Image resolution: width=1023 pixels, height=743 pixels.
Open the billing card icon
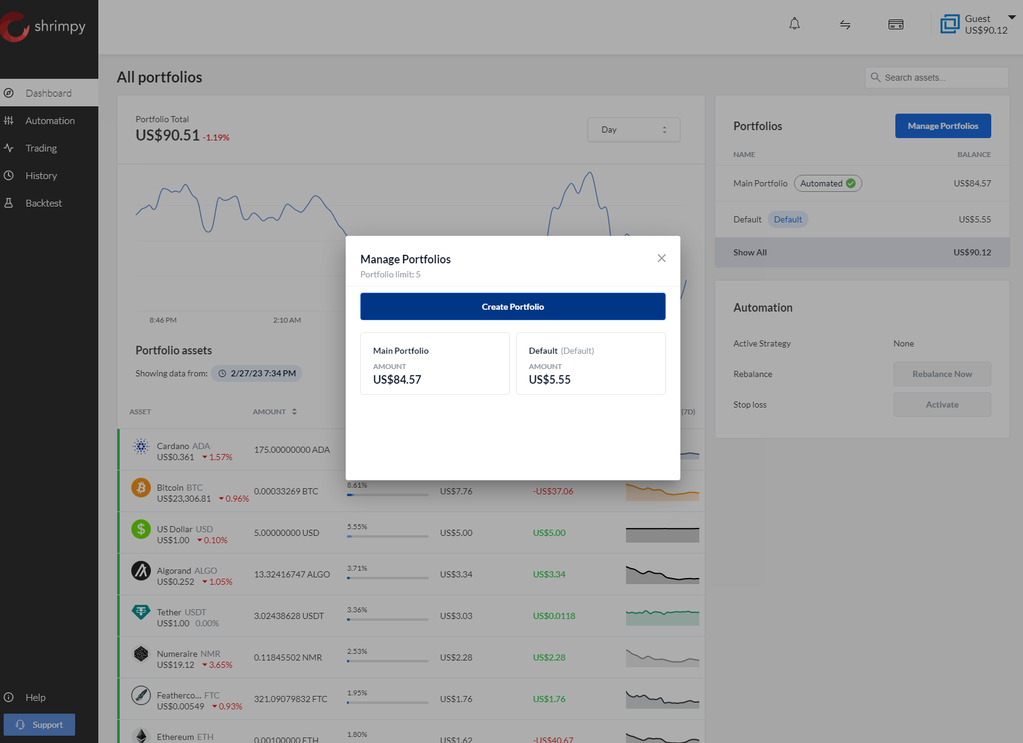pyautogui.click(x=896, y=24)
